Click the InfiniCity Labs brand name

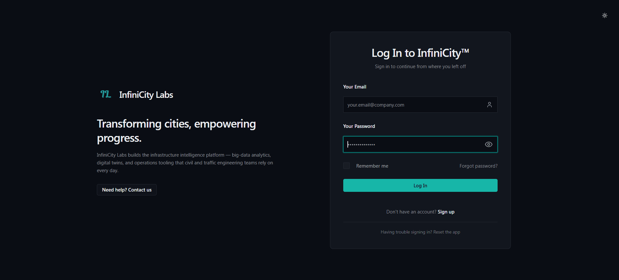(x=146, y=95)
